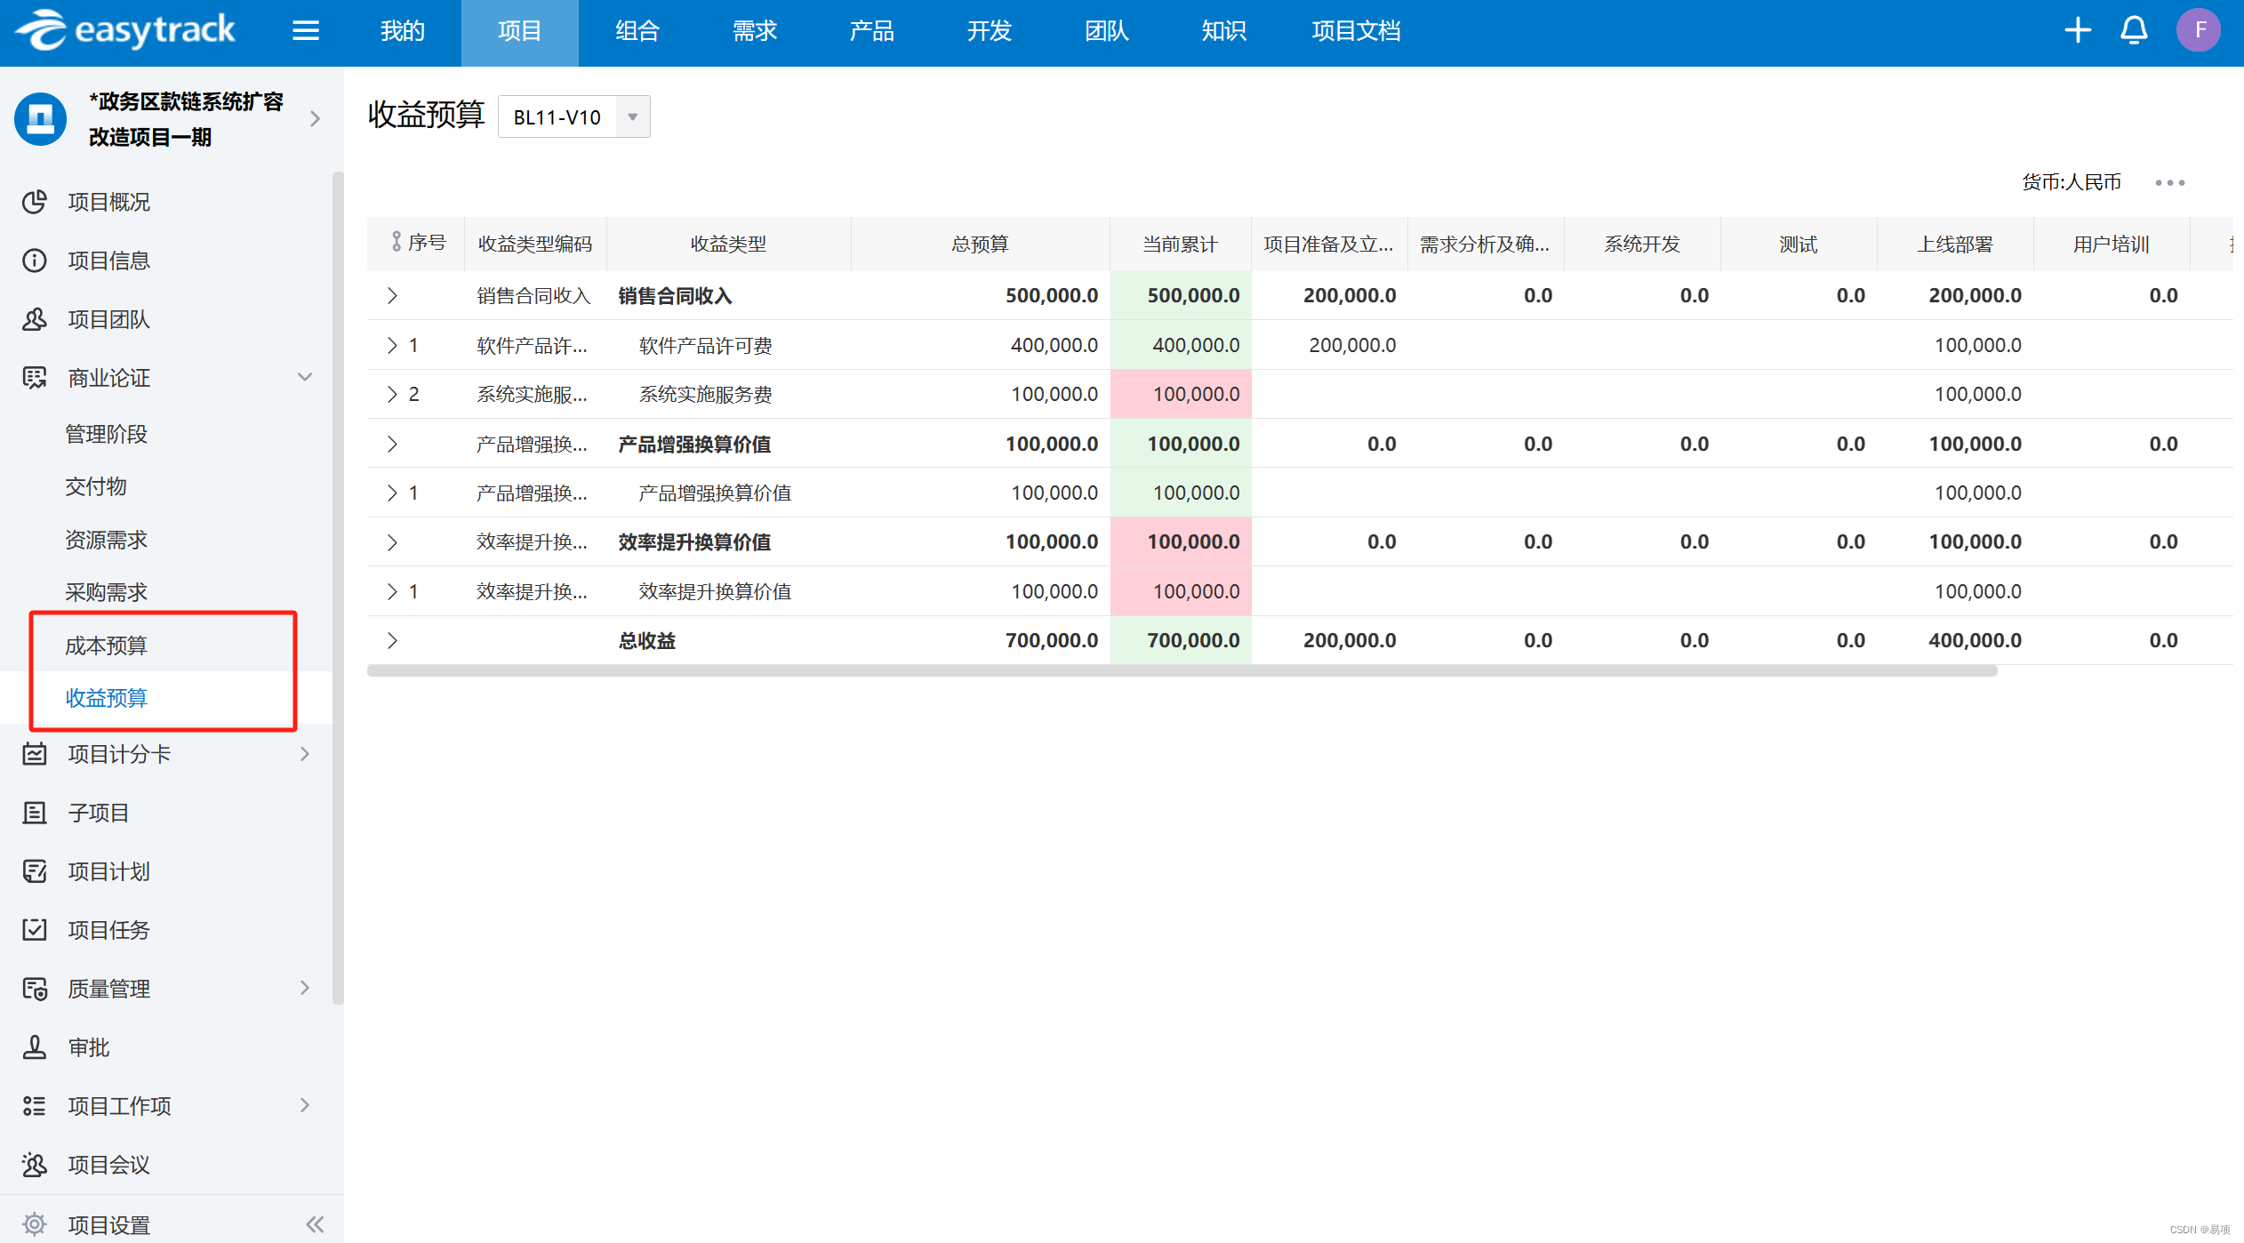
Task: Click the plus add icon
Action: [2077, 30]
